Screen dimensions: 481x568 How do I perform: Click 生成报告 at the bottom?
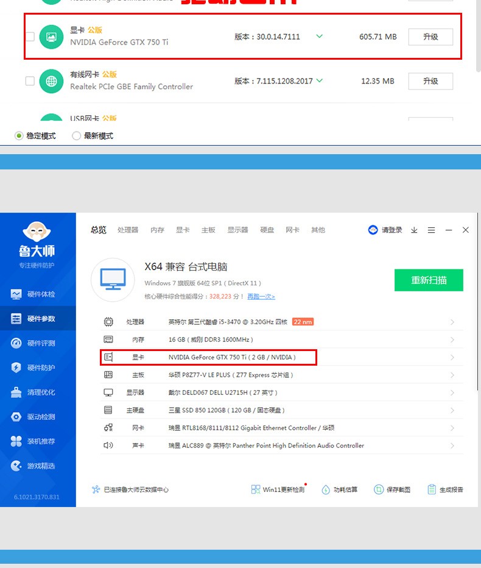point(445,489)
